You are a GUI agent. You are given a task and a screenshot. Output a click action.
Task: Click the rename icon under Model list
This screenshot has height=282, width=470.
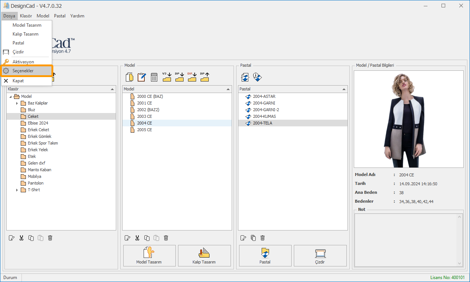pos(128,238)
